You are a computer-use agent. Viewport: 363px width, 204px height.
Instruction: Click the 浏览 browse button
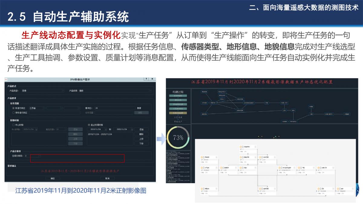141,113
